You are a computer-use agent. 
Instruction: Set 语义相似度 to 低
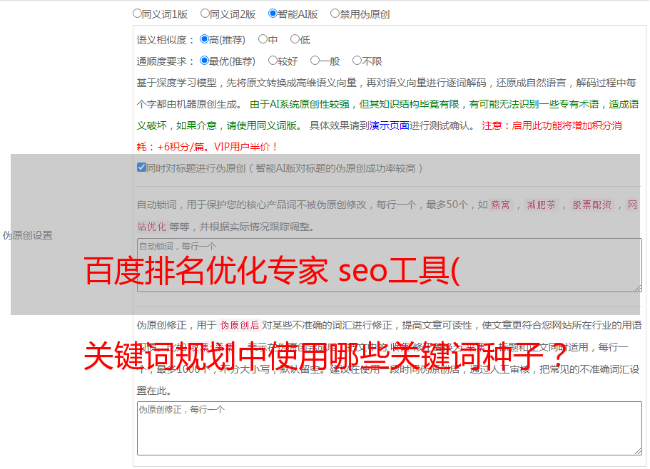coord(295,39)
